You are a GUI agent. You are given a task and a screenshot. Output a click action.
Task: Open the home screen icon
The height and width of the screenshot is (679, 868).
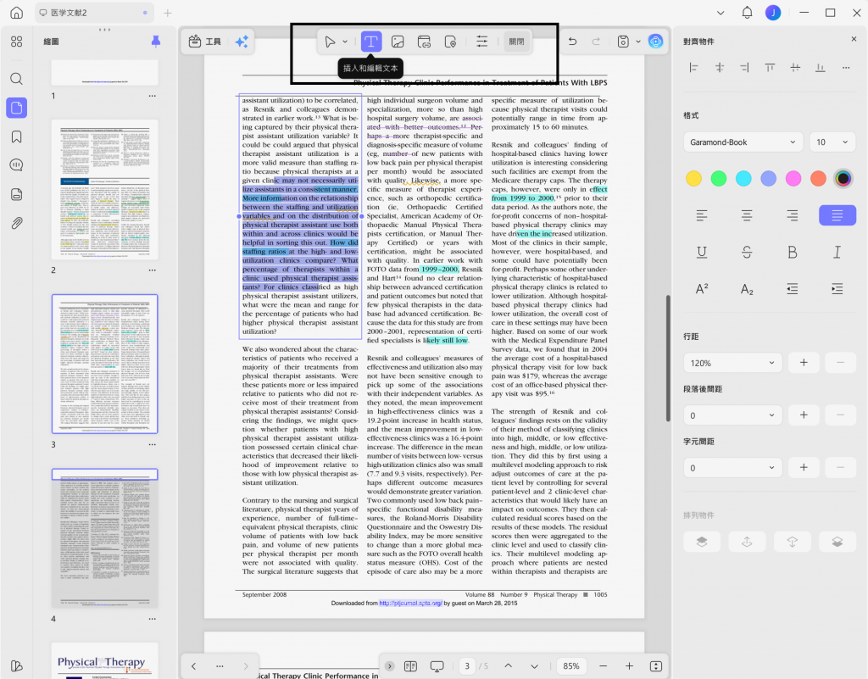point(17,13)
